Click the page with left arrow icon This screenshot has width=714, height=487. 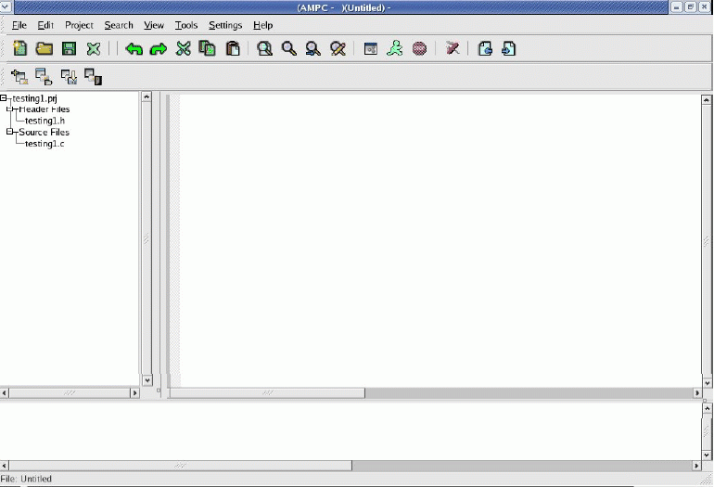point(485,48)
